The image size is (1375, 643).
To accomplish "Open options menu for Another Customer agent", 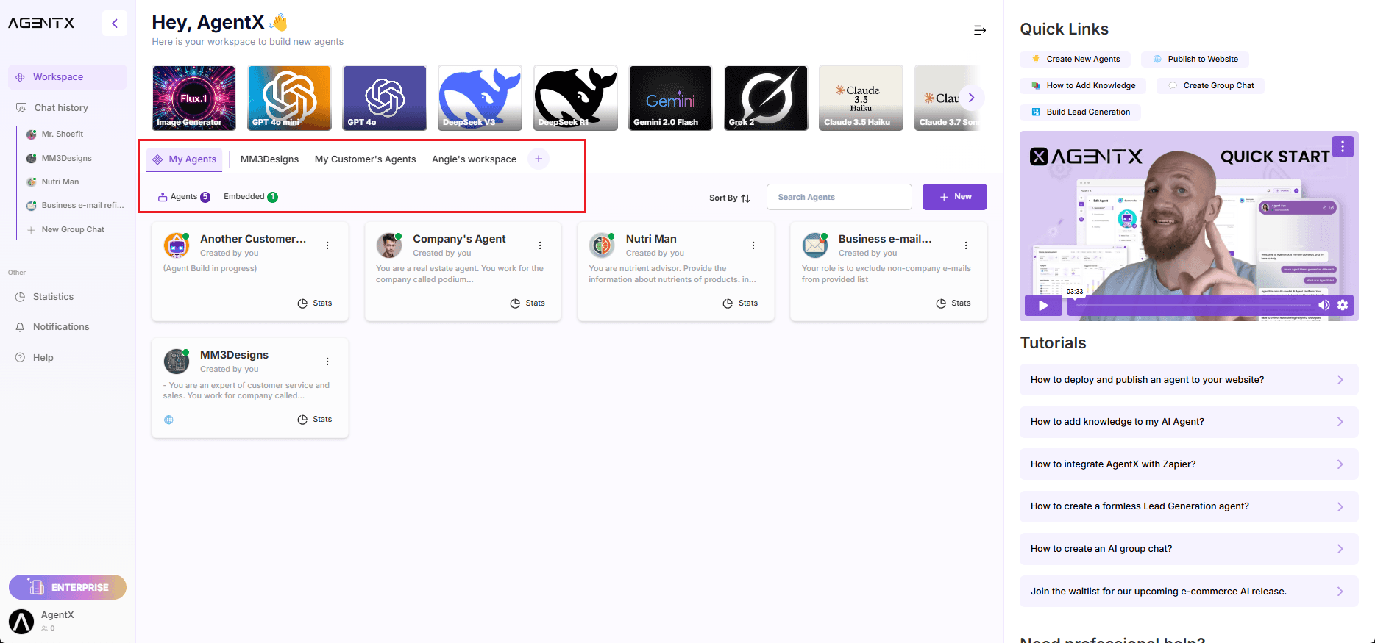I will (327, 245).
